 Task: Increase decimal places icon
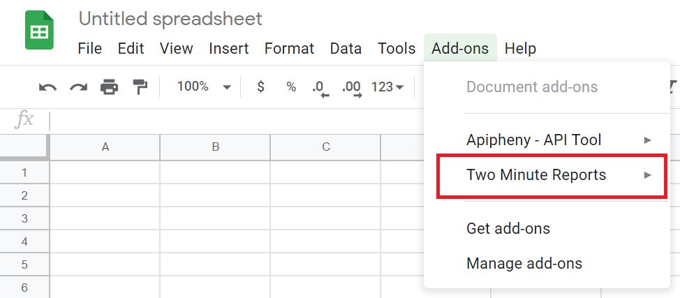pos(352,89)
